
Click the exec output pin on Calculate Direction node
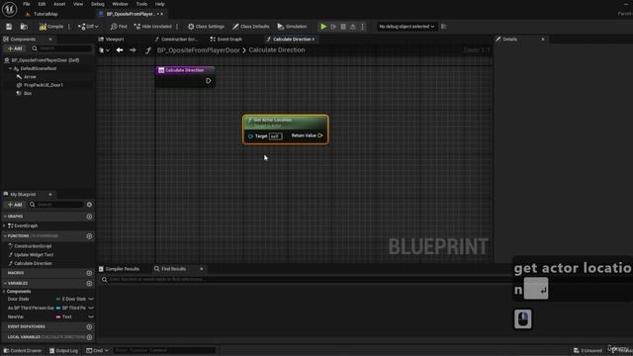[x=209, y=81]
